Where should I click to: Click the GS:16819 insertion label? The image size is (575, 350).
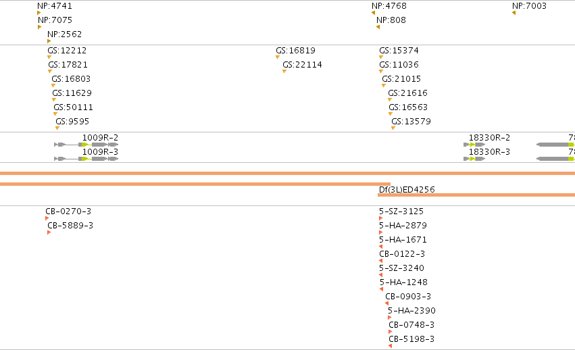(295, 50)
